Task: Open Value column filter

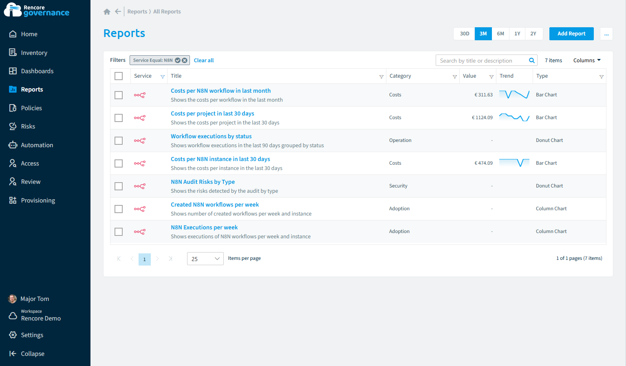Action: (492, 76)
